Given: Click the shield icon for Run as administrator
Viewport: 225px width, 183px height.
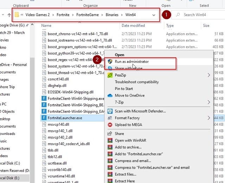Looking at the screenshot, I should 110,62.
